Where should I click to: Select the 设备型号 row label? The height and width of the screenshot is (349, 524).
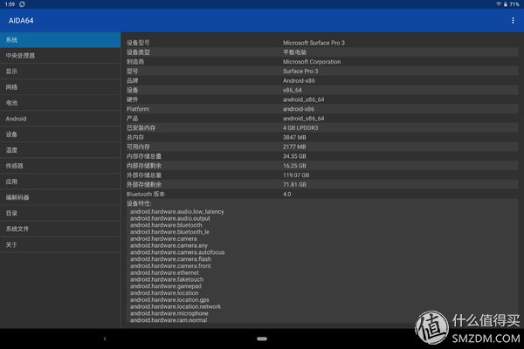coord(138,43)
